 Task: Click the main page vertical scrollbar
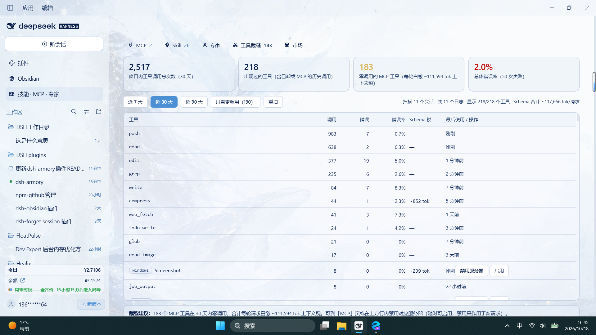pos(594,82)
